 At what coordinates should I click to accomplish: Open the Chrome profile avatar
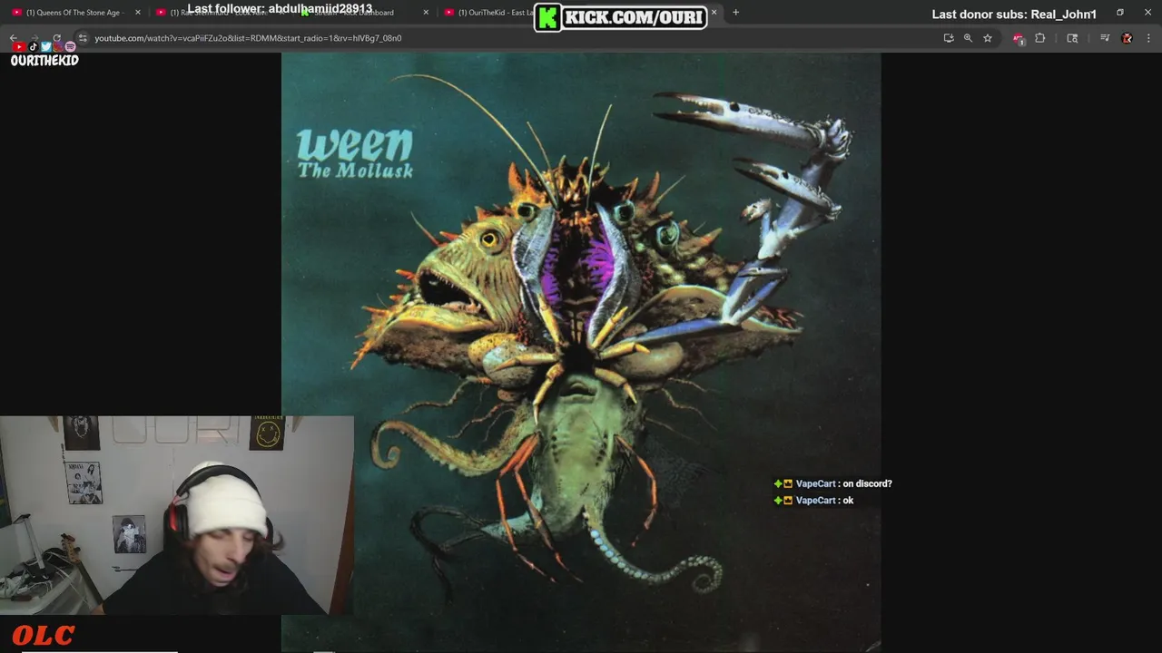pos(1128,38)
